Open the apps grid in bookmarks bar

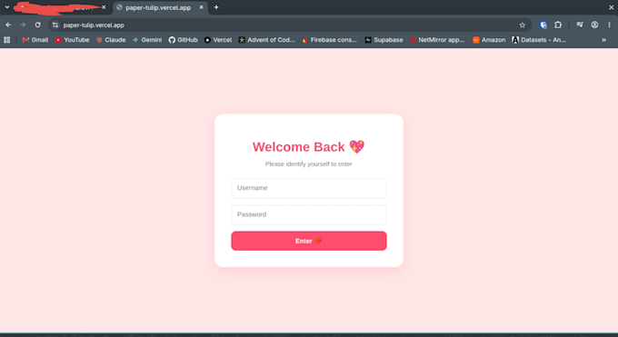click(6, 40)
